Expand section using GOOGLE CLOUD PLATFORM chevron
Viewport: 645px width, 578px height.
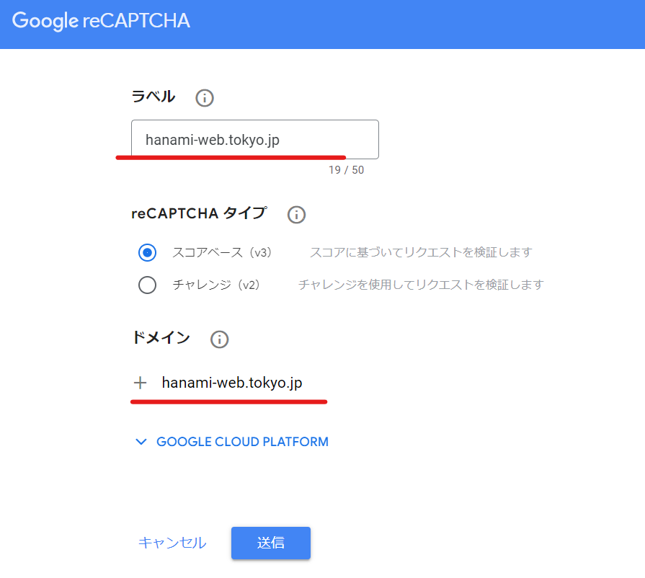point(141,442)
